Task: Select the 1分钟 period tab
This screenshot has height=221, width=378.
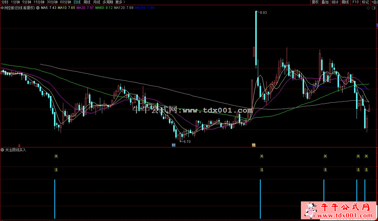Action: (15, 2)
